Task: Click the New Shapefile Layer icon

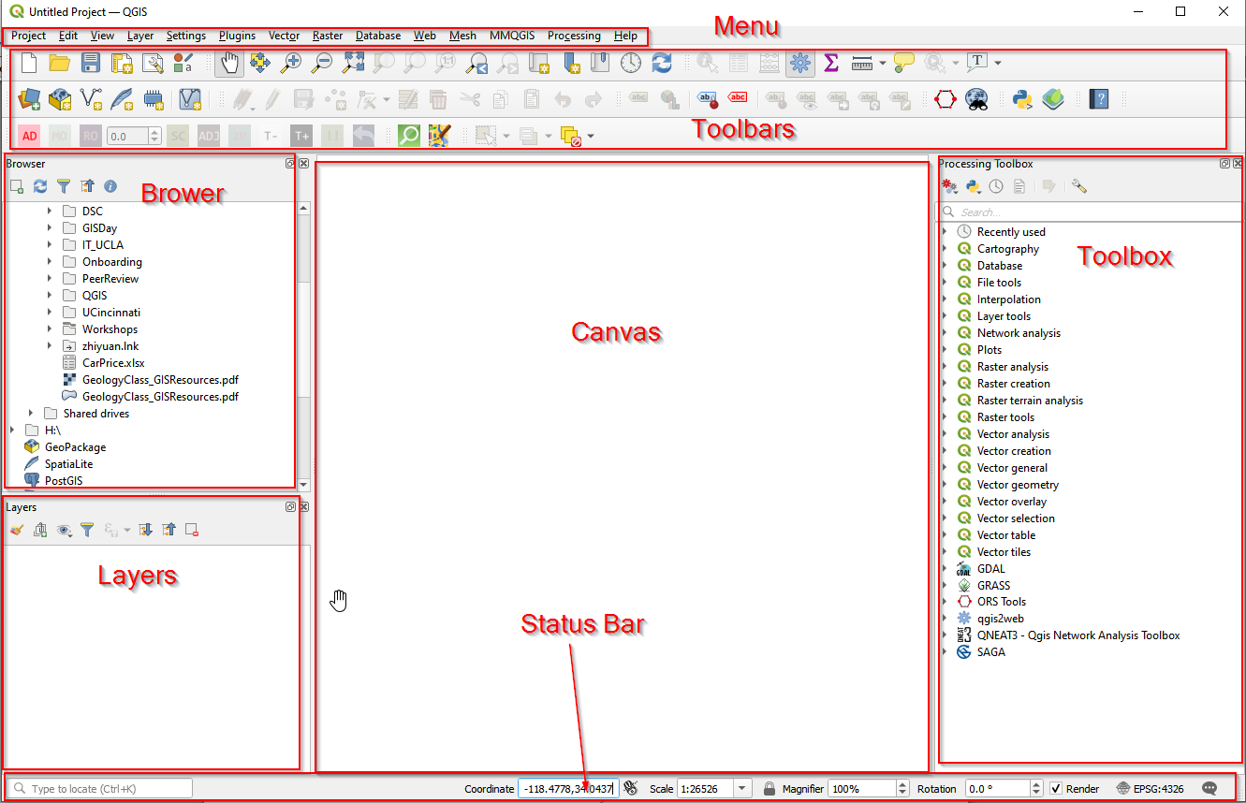Action: pos(91,99)
